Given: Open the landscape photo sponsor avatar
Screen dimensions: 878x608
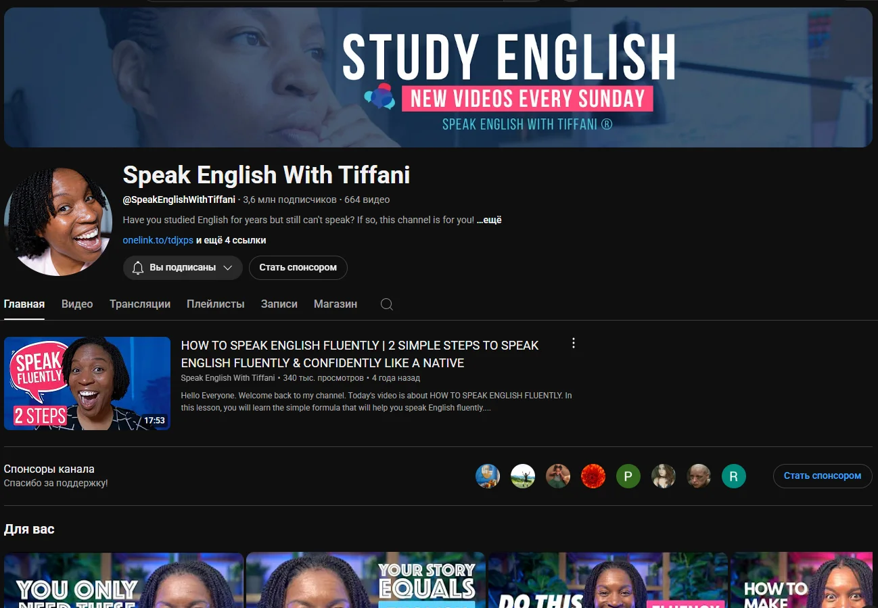Looking at the screenshot, I should tap(523, 476).
